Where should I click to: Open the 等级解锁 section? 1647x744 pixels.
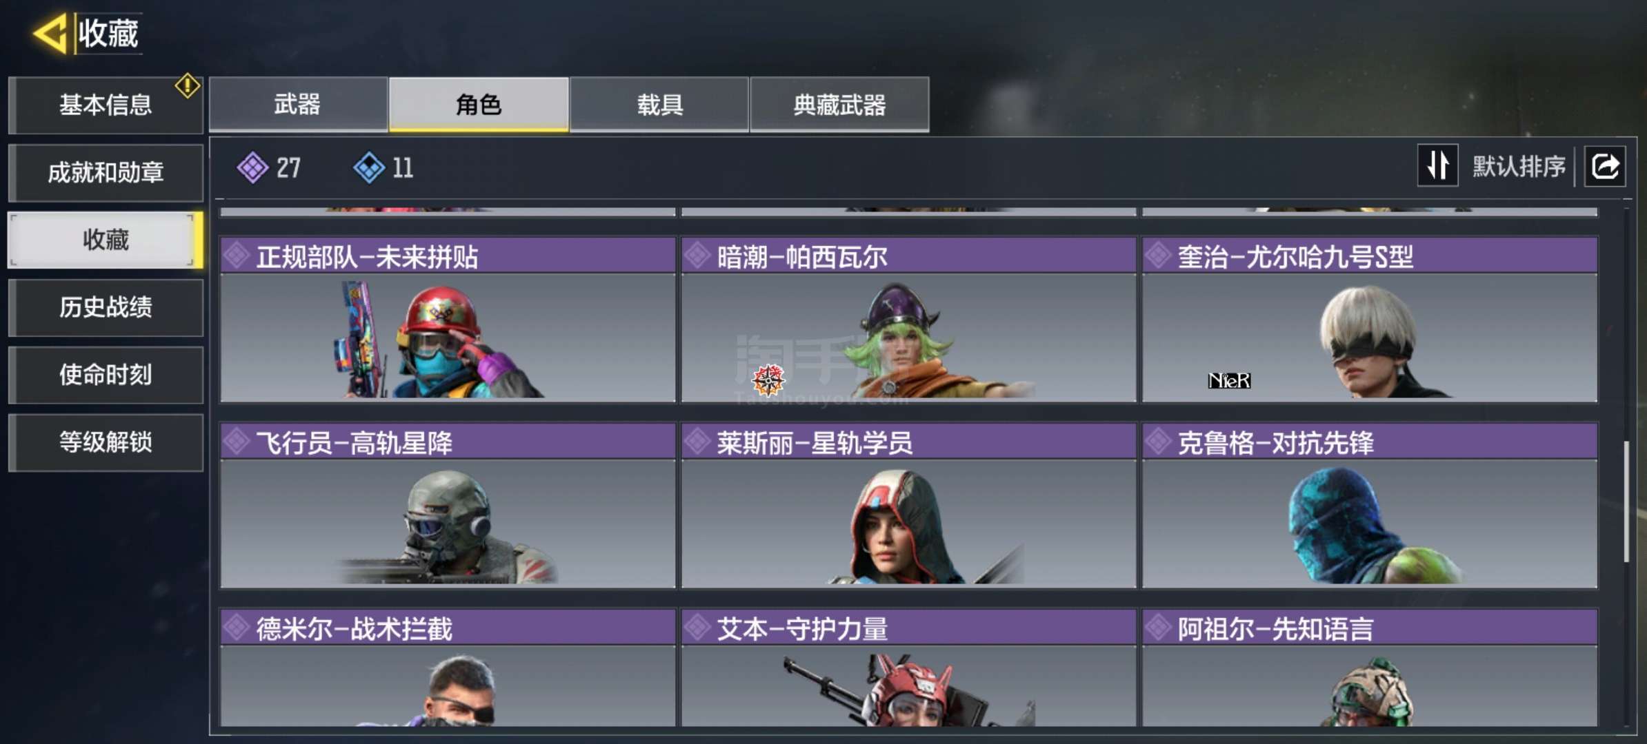pyautogui.click(x=106, y=442)
